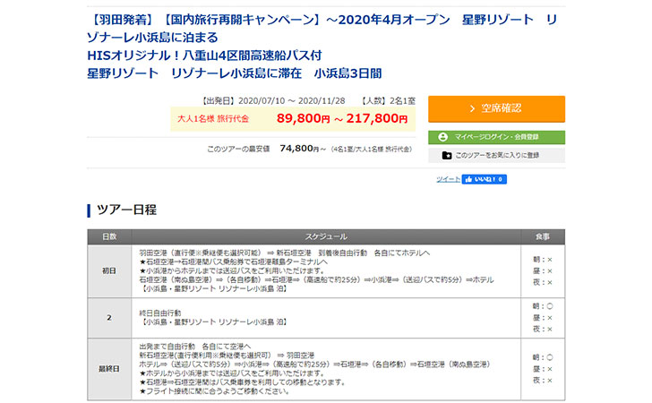This screenshot has width=652, height=403.
Task: Click ★フライト接続に間に合うようご移動ください line
Action: pos(214,391)
